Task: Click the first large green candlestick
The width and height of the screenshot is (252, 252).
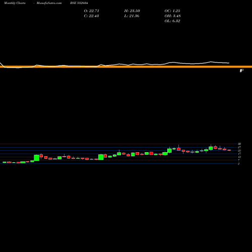Action: tap(37, 158)
